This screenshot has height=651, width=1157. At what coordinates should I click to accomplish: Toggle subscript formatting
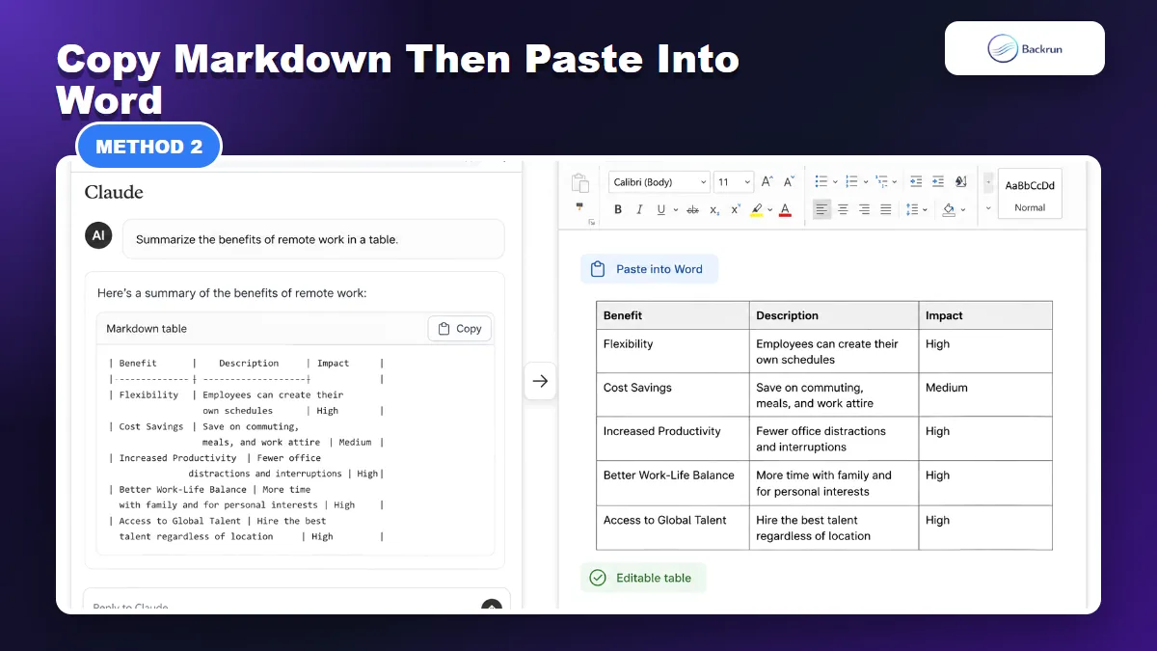coord(714,209)
